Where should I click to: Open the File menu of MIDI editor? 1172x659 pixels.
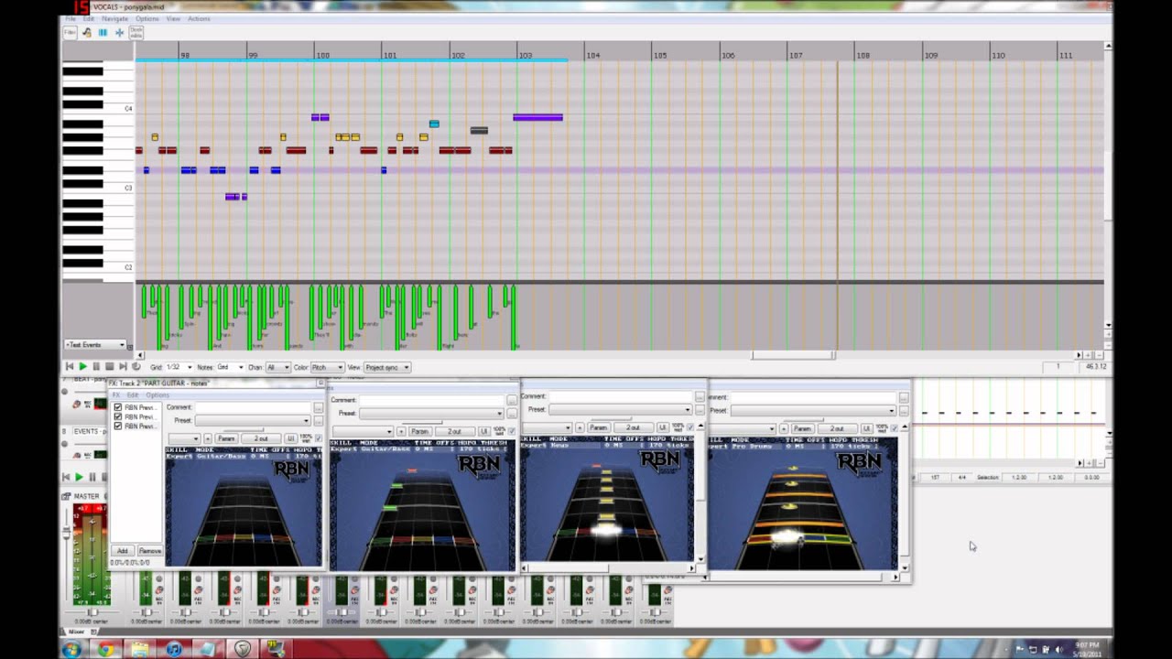(70, 18)
